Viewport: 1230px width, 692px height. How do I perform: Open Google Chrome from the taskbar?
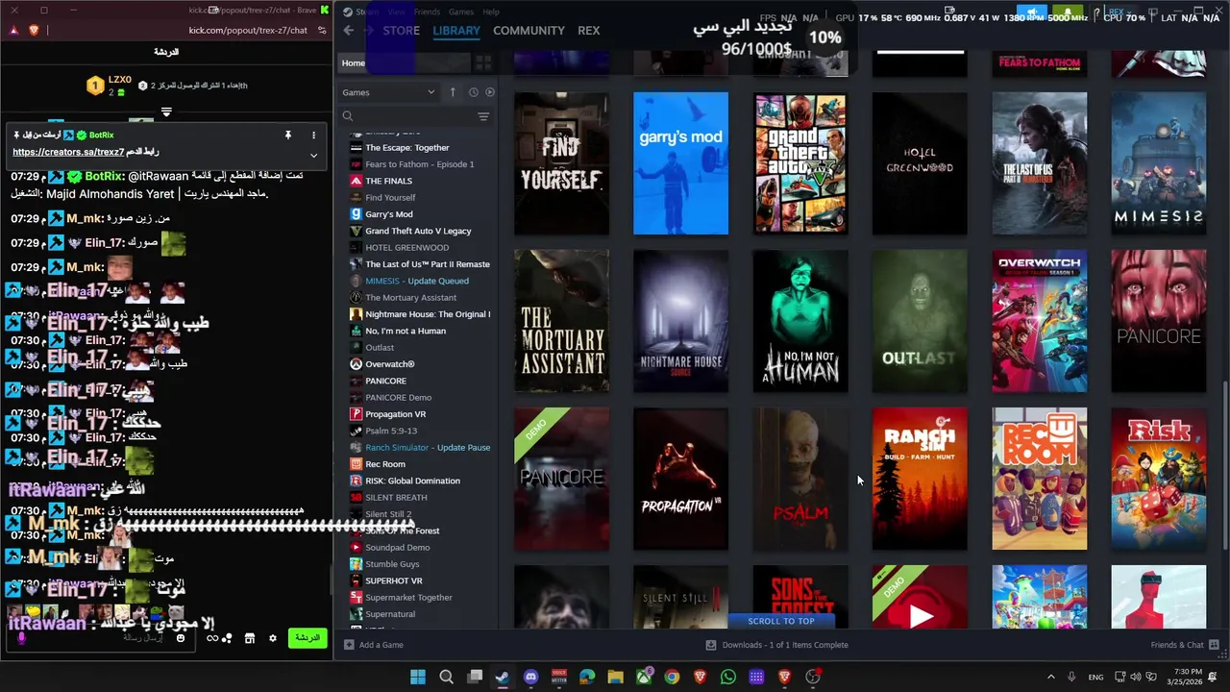[672, 677]
